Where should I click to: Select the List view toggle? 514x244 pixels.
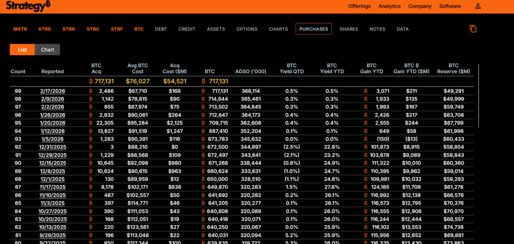coord(22,50)
